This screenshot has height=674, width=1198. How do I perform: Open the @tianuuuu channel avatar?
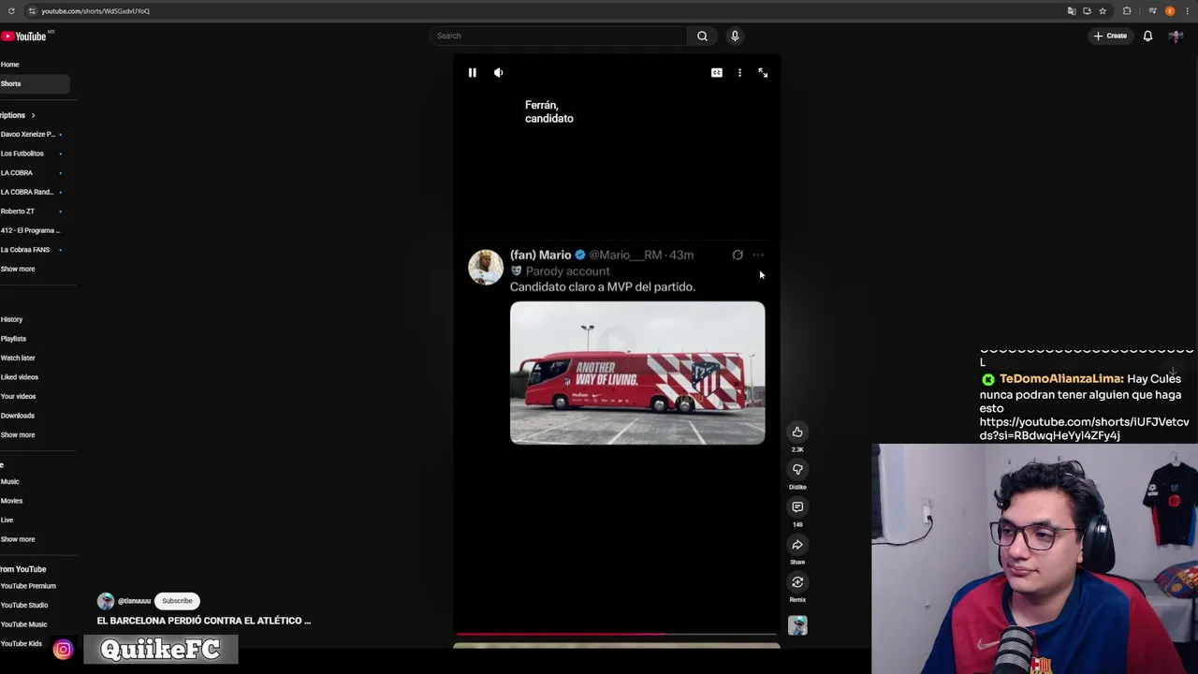[x=106, y=601]
